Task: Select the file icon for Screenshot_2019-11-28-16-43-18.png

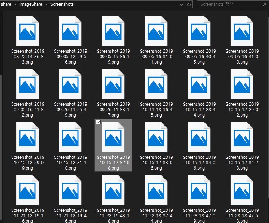Action: [113, 190]
